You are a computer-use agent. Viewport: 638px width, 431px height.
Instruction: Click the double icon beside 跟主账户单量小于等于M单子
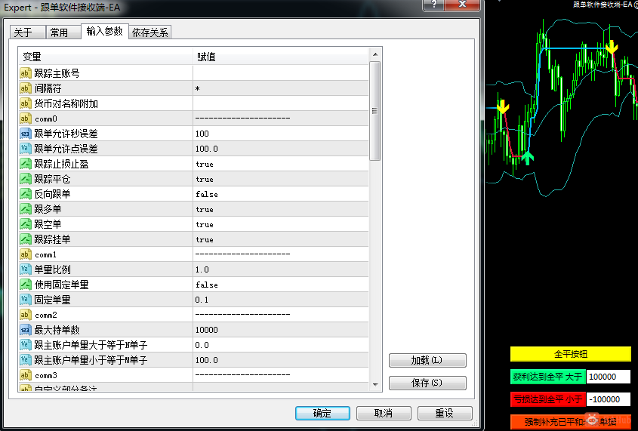tap(26, 360)
